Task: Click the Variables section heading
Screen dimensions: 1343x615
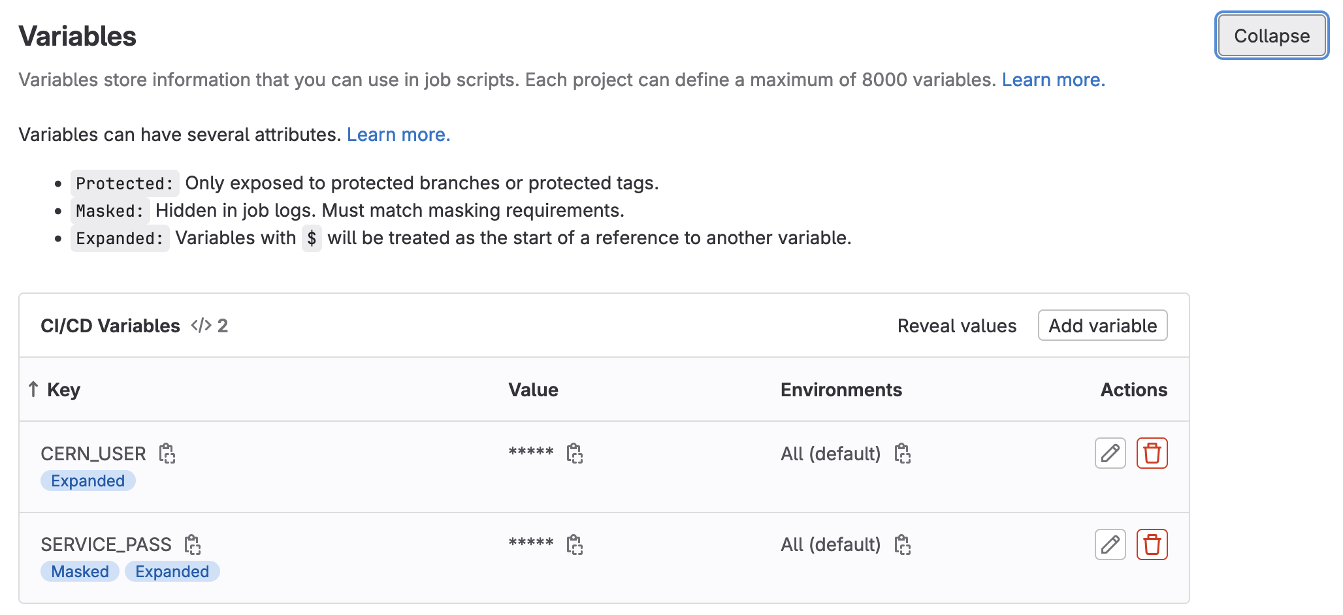Action: point(78,36)
